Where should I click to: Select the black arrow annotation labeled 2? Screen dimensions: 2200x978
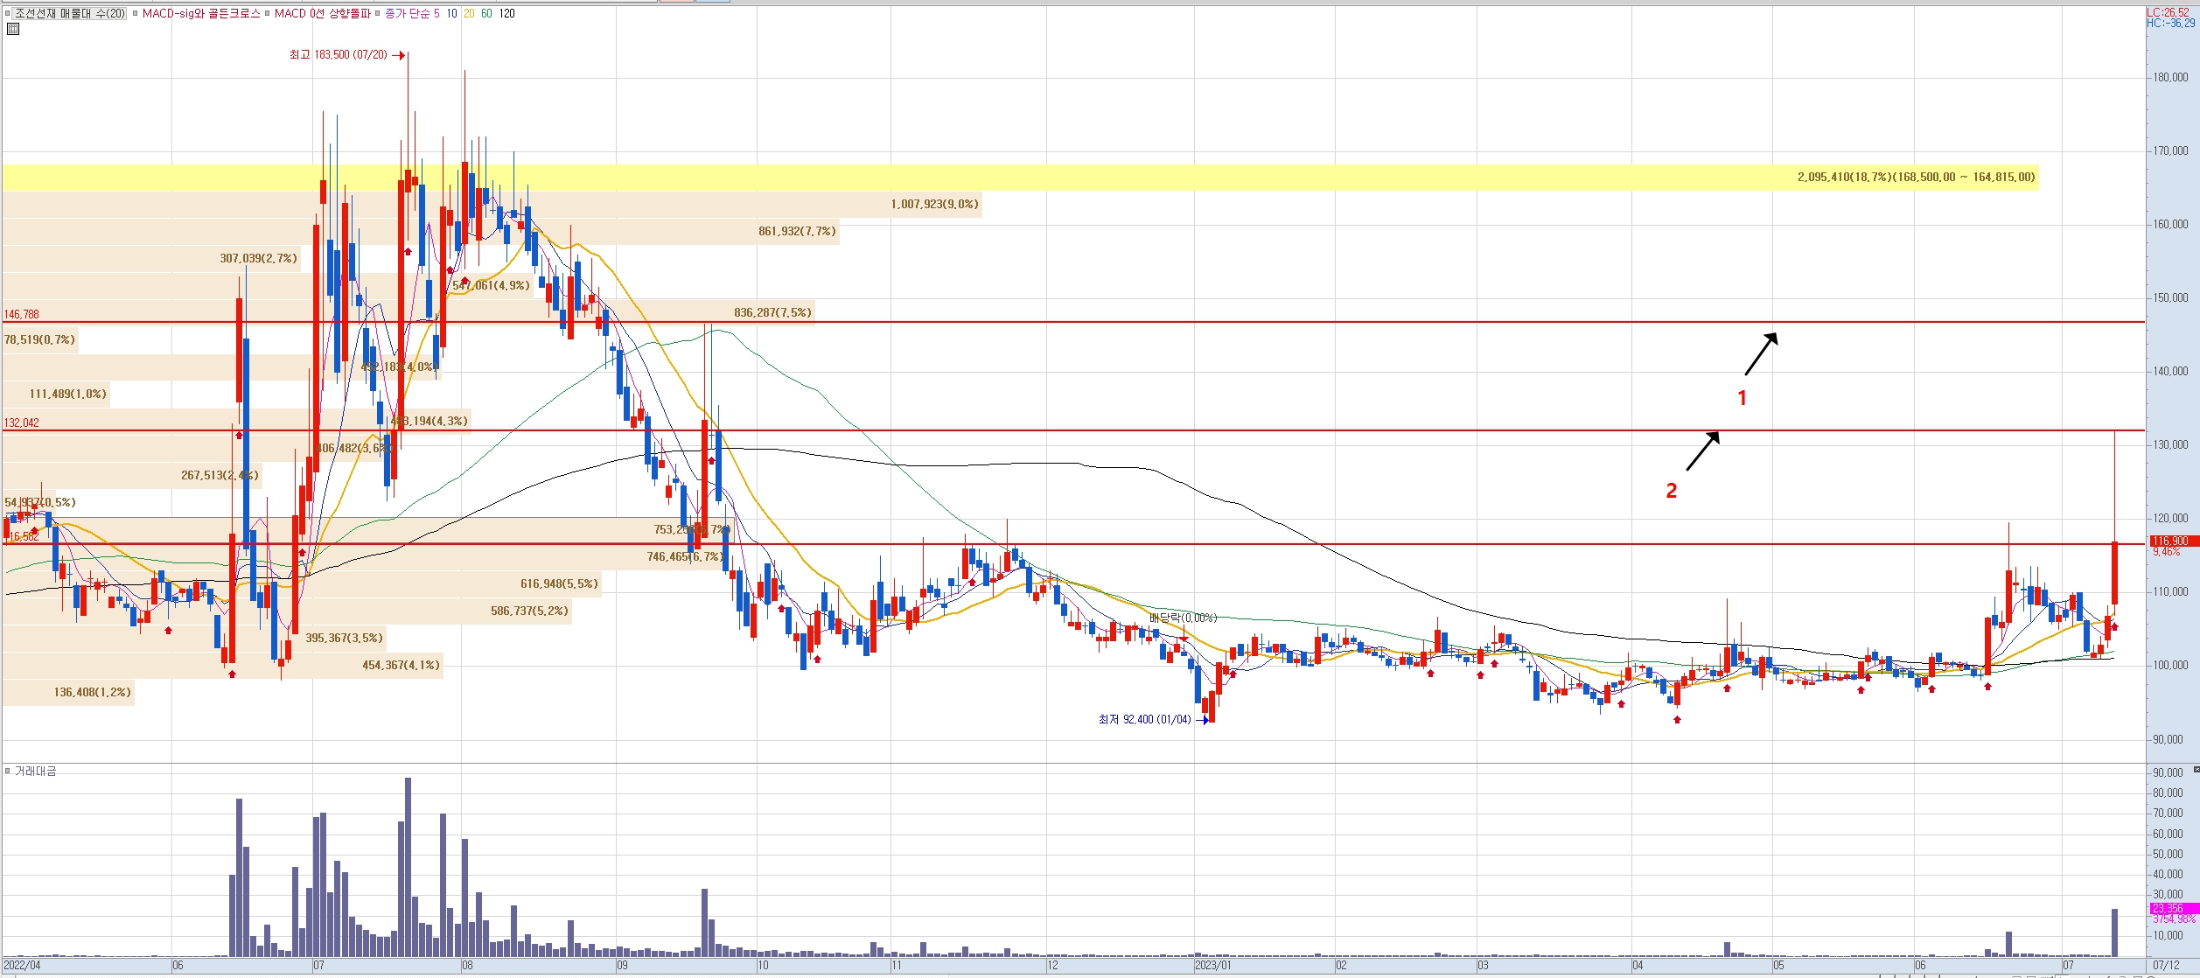[x=1702, y=451]
